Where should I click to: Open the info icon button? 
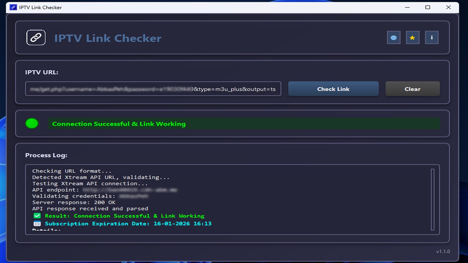pos(432,38)
